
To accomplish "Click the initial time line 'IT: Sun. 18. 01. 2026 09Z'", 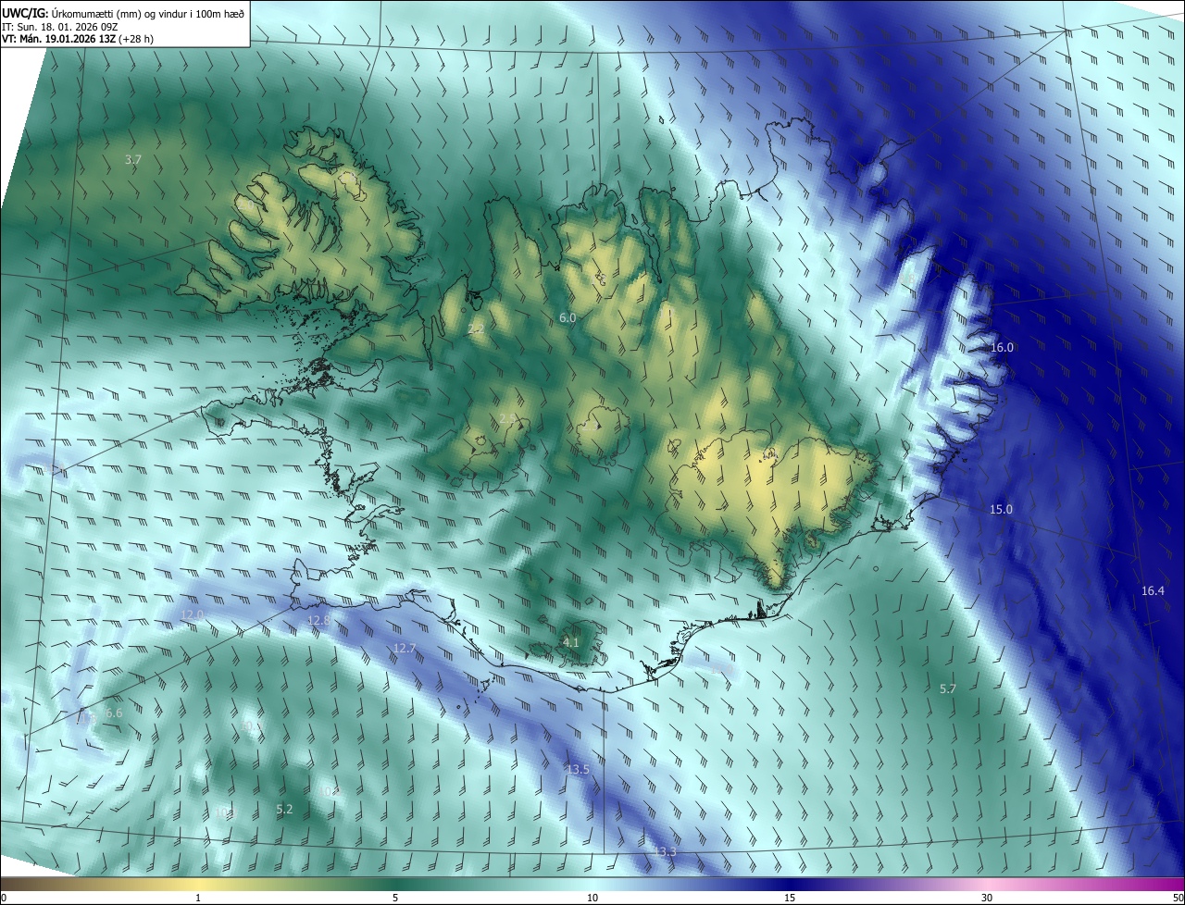I will click(59, 27).
